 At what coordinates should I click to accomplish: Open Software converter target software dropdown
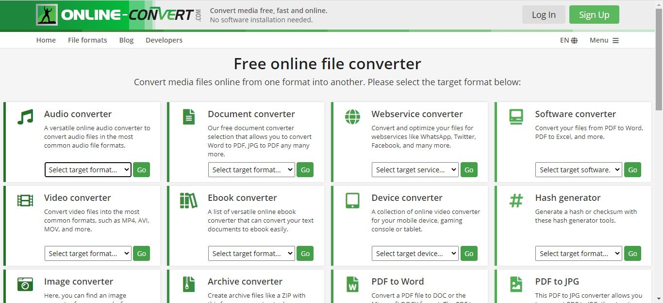(x=579, y=170)
